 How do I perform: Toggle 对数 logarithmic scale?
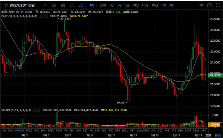tap(209, 135)
